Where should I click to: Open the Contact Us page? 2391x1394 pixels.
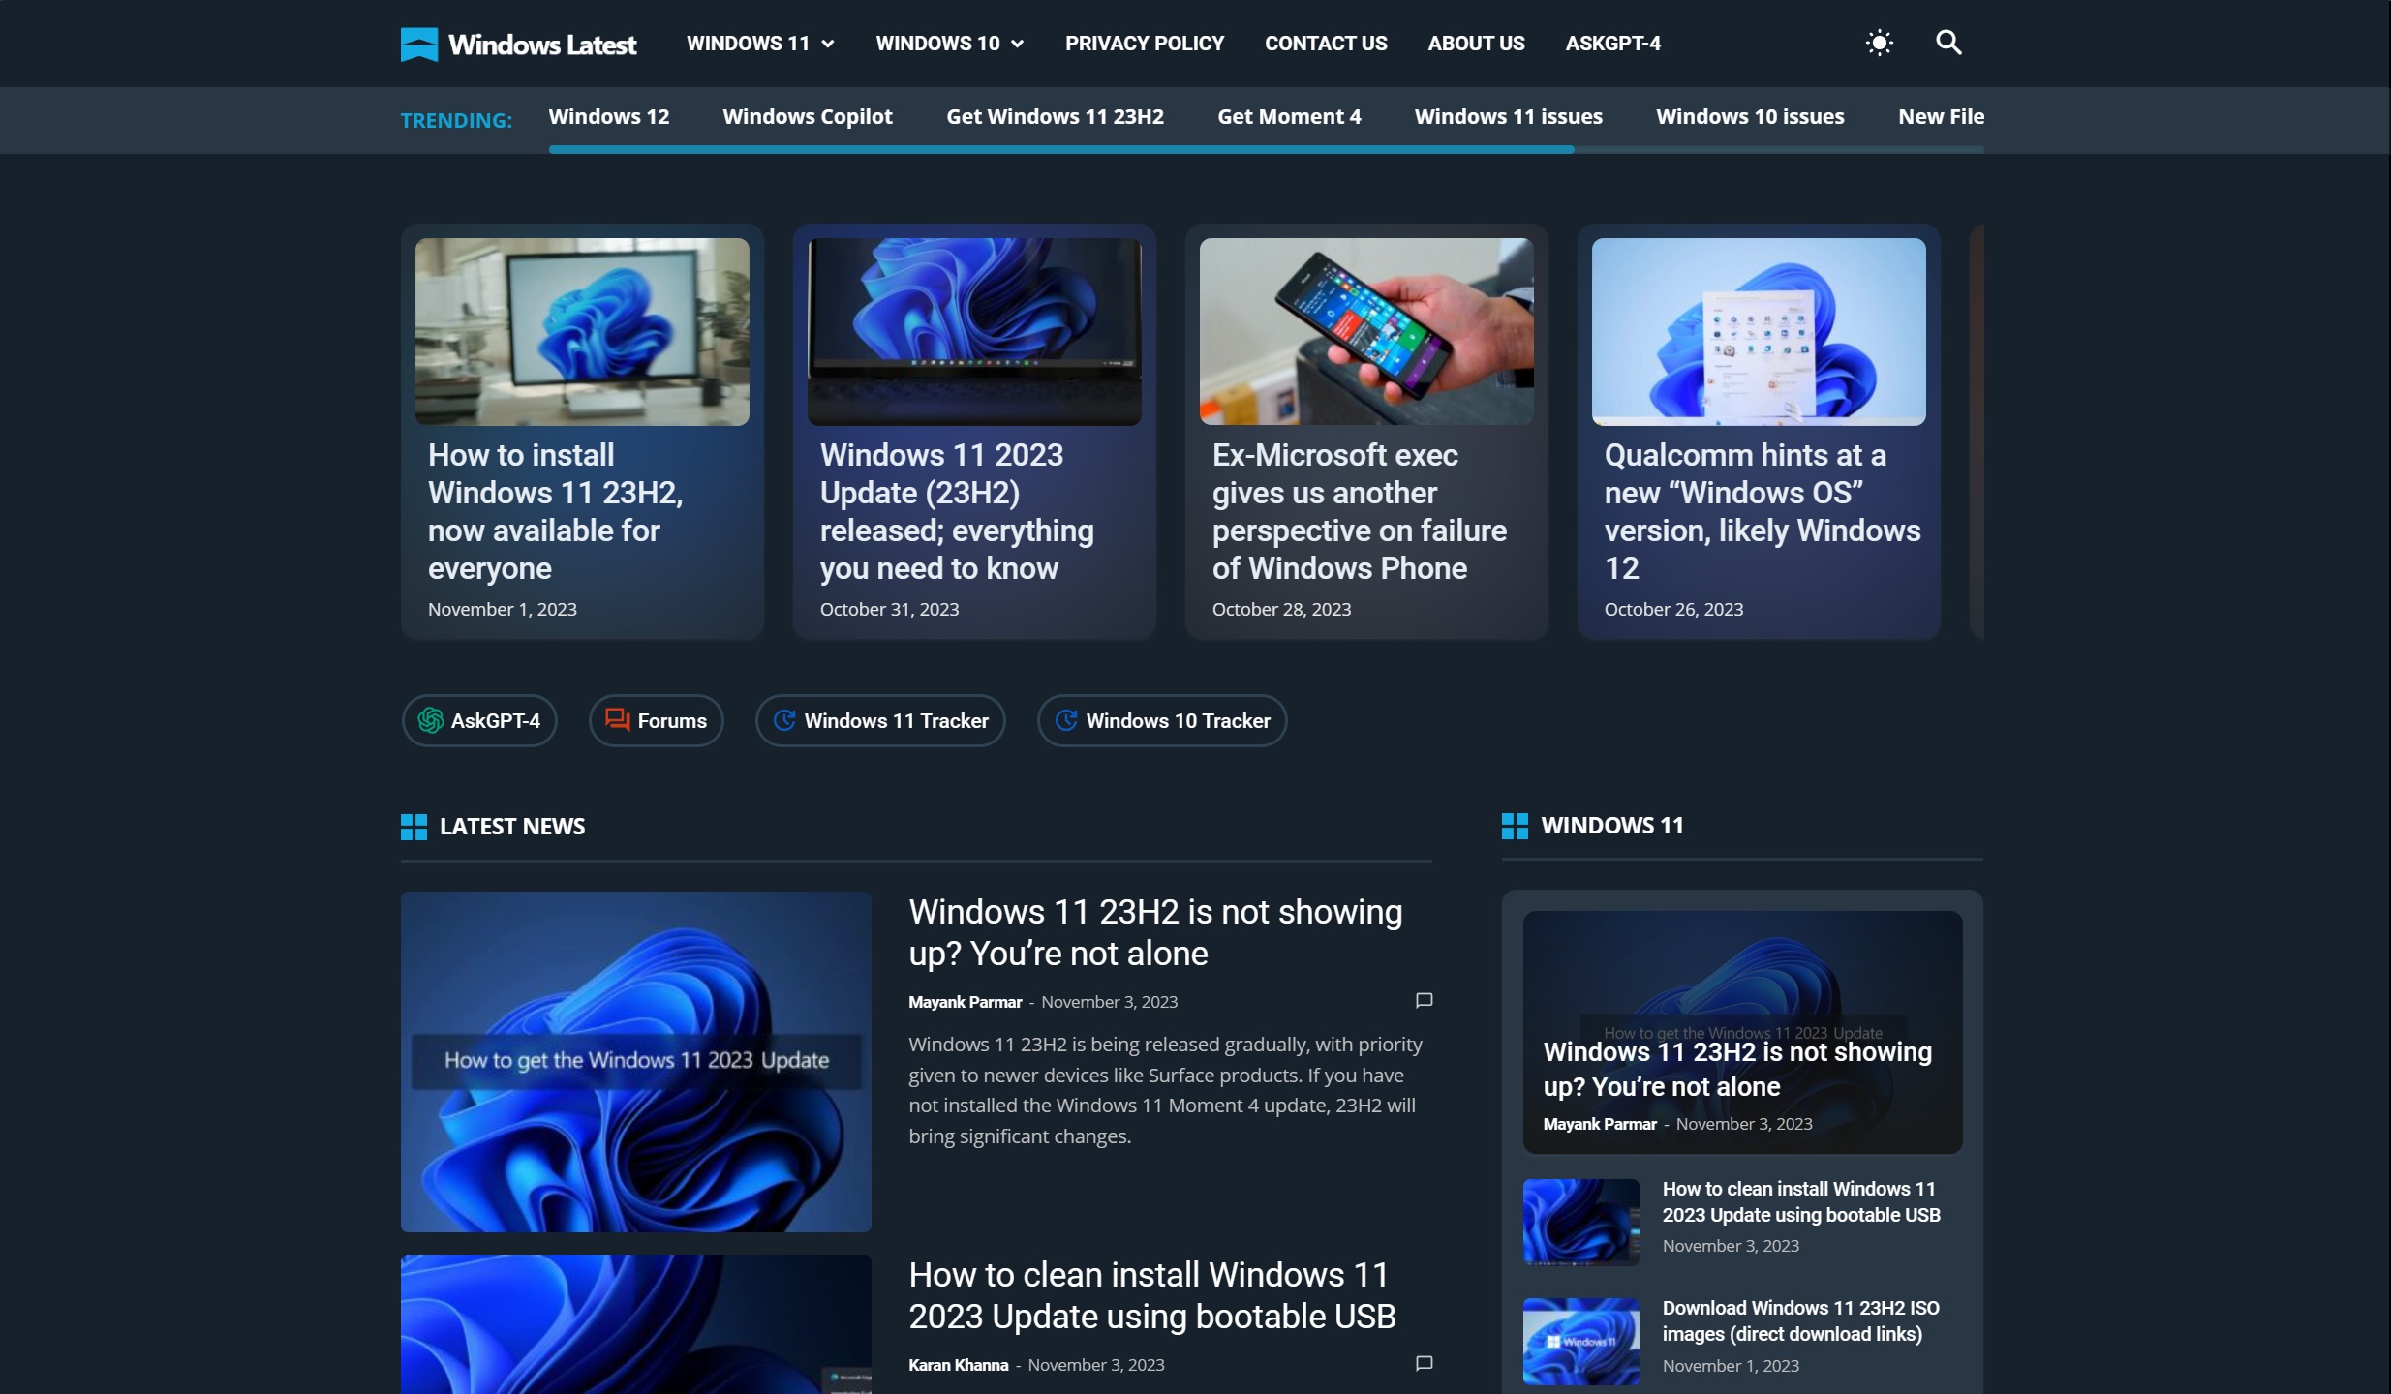pyautogui.click(x=1326, y=44)
